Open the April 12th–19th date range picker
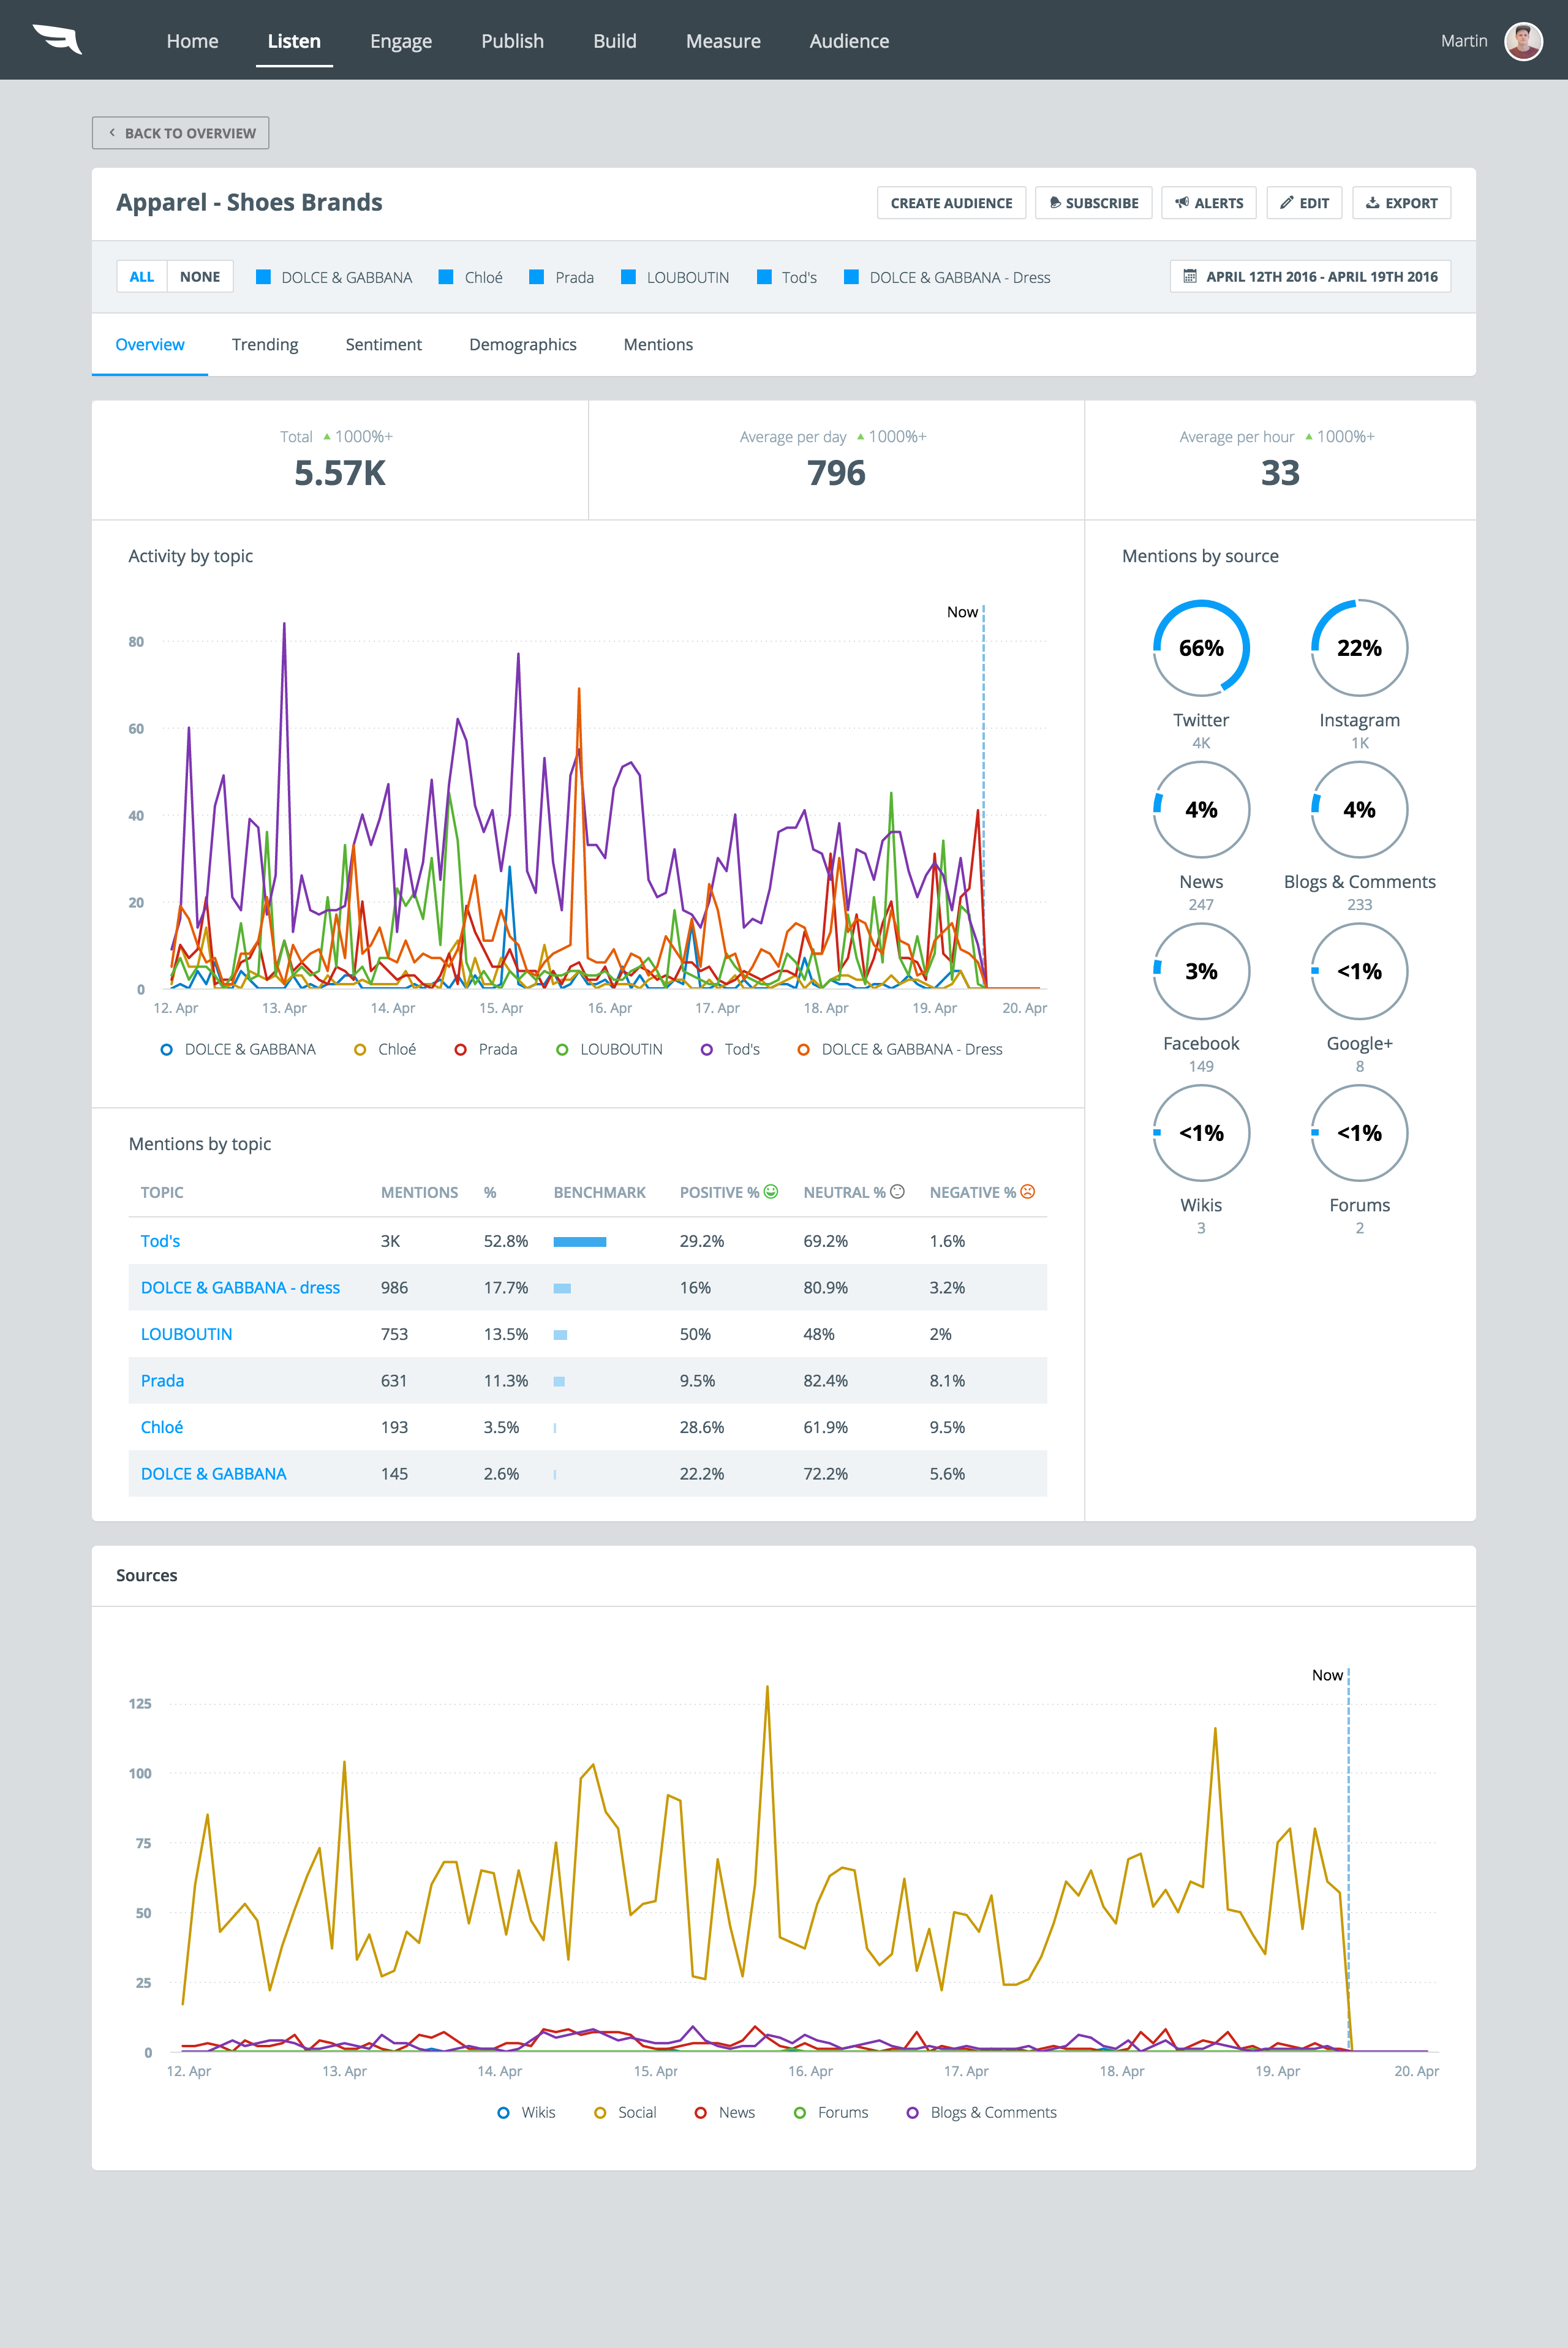Screen dimensions: 1568x2348 [x=1310, y=277]
